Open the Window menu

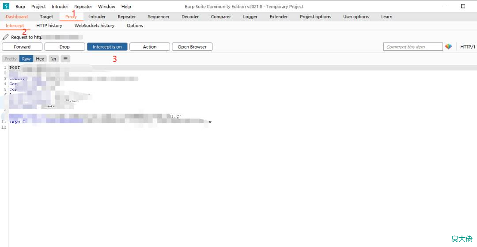coord(106,6)
